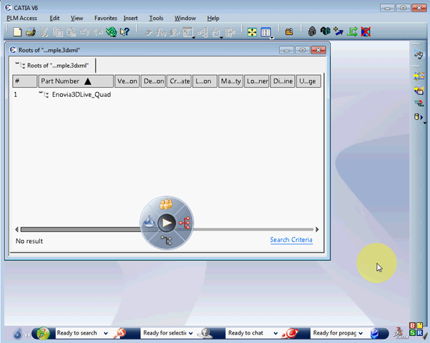Open the Ready to chat dropdown
The width and height of the screenshot is (430, 343).
pyautogui.click(x=274, y=333)
